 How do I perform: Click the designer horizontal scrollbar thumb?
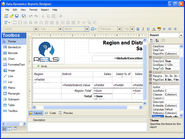click(85, 107)
